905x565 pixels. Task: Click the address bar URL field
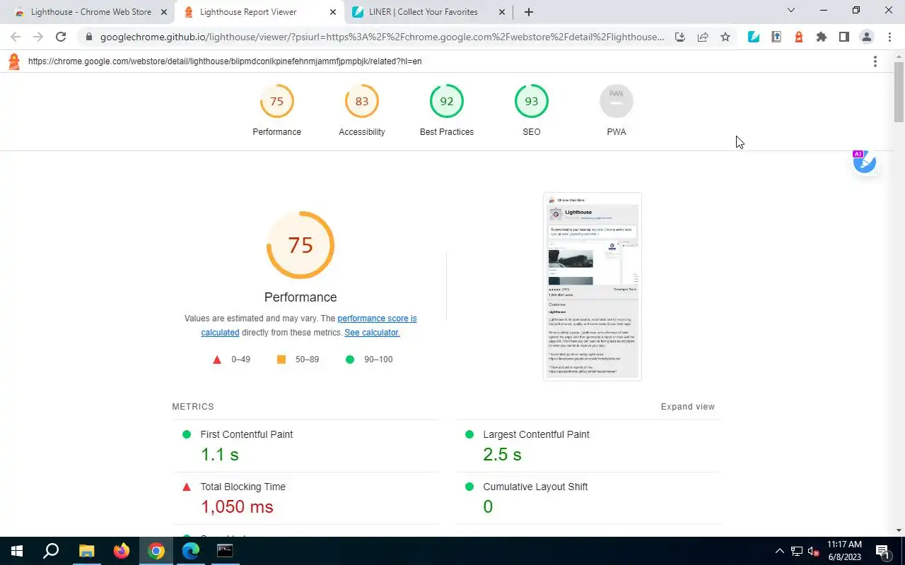382,37
